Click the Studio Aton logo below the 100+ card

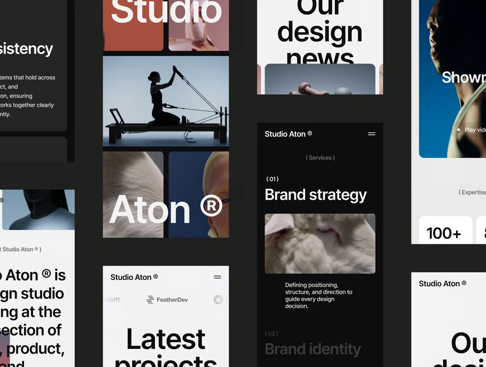tap(443, 284)
